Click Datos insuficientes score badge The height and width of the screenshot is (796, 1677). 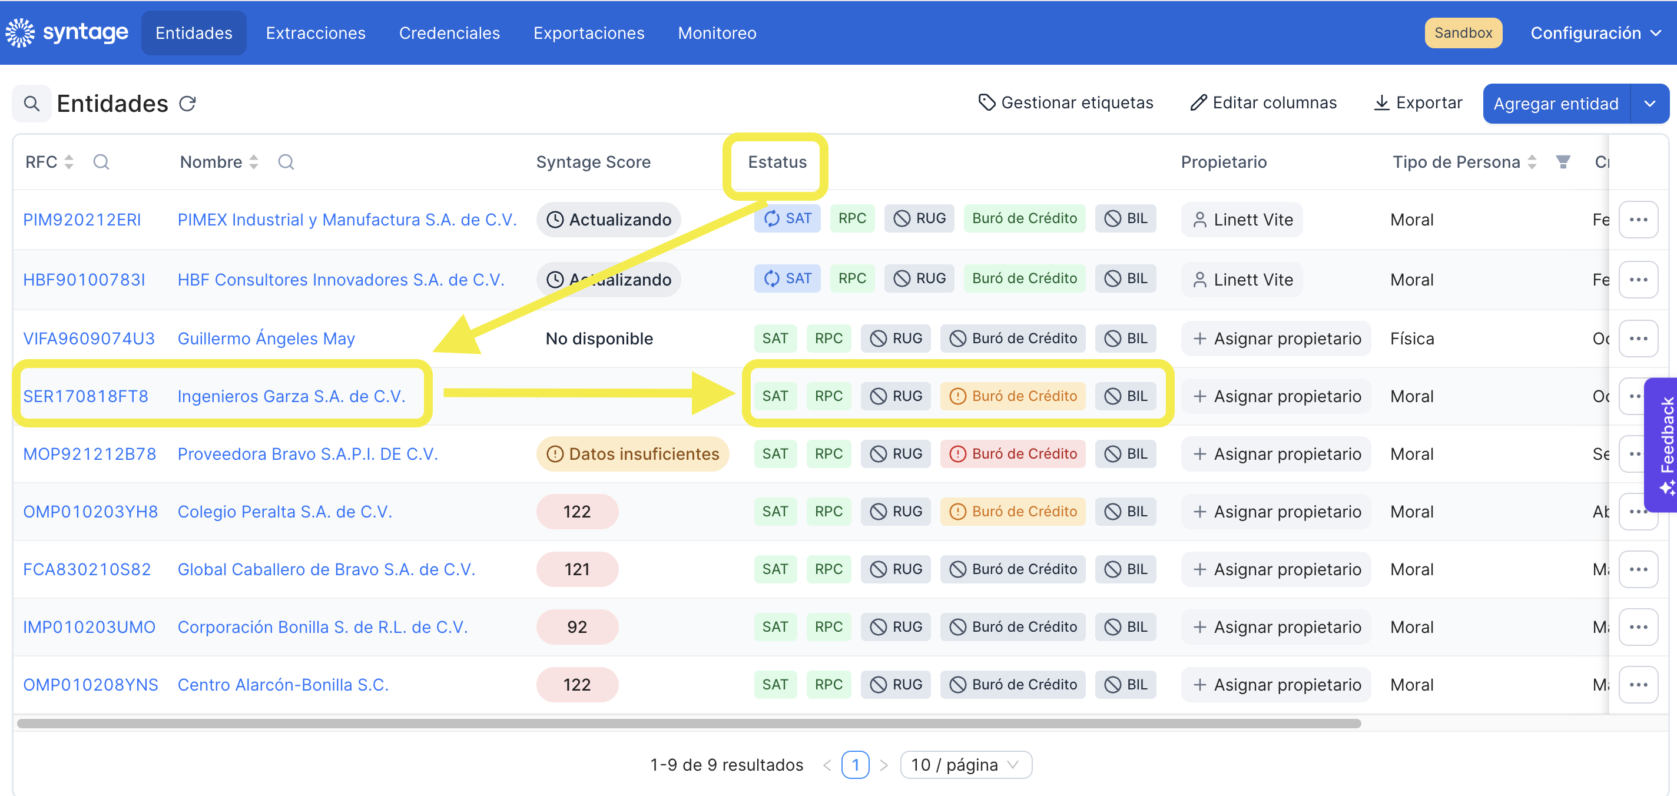coord(632,454)
